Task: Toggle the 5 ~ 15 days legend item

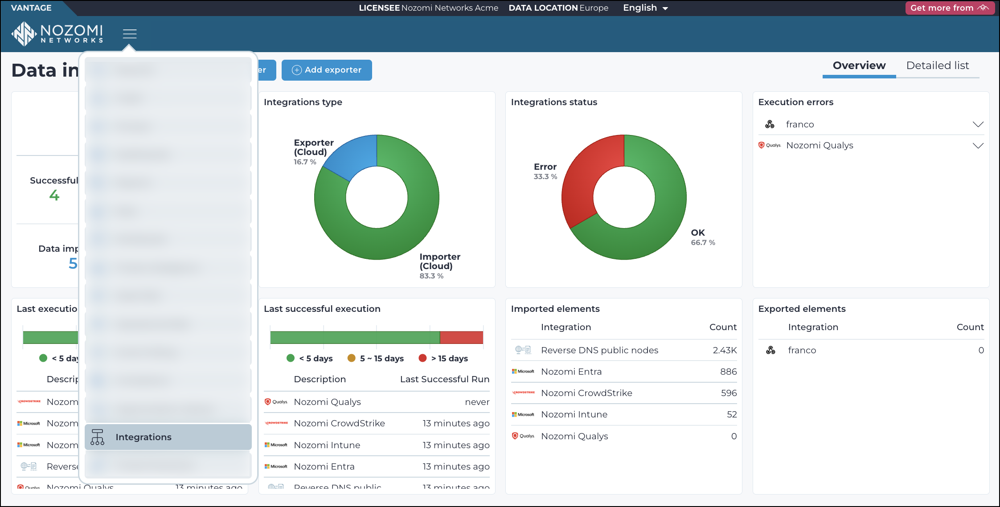Action: [375, 358]
